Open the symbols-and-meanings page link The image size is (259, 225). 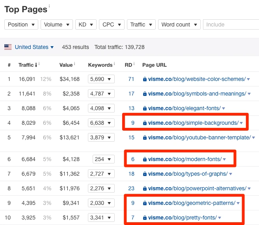pos(197,94)
